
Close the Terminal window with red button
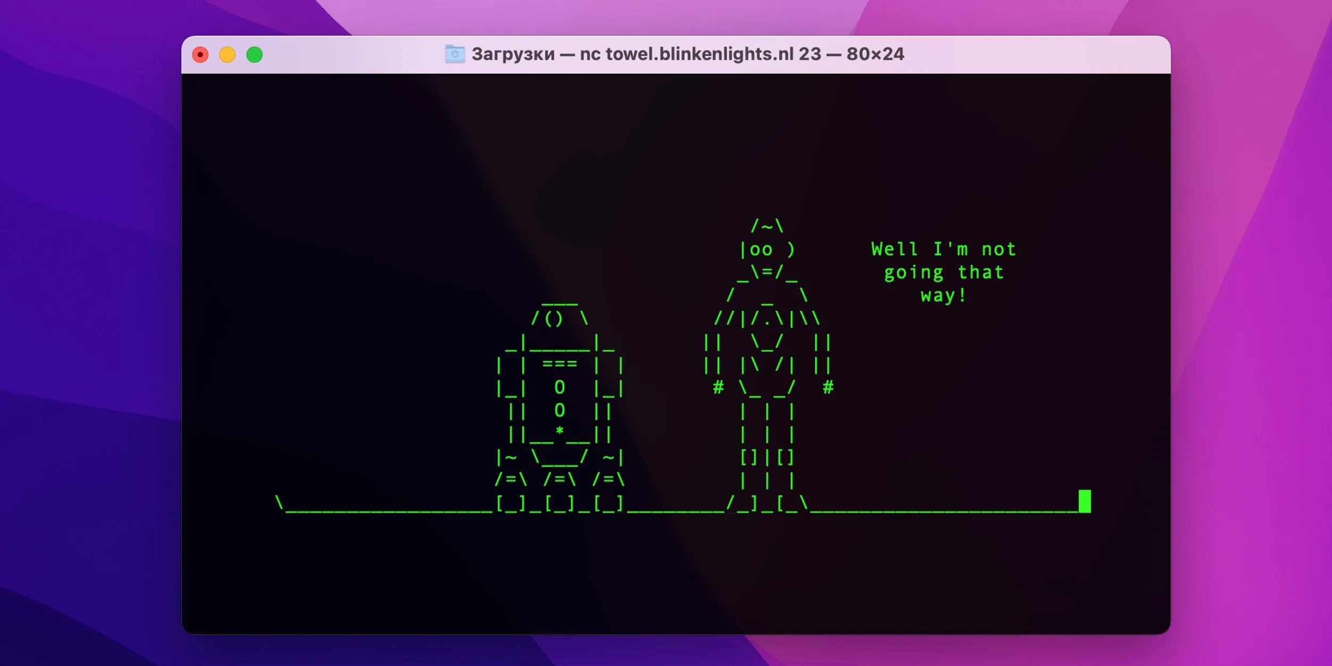(200, 55)
